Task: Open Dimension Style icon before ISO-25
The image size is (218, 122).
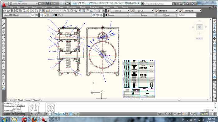Action: [132, 11]
